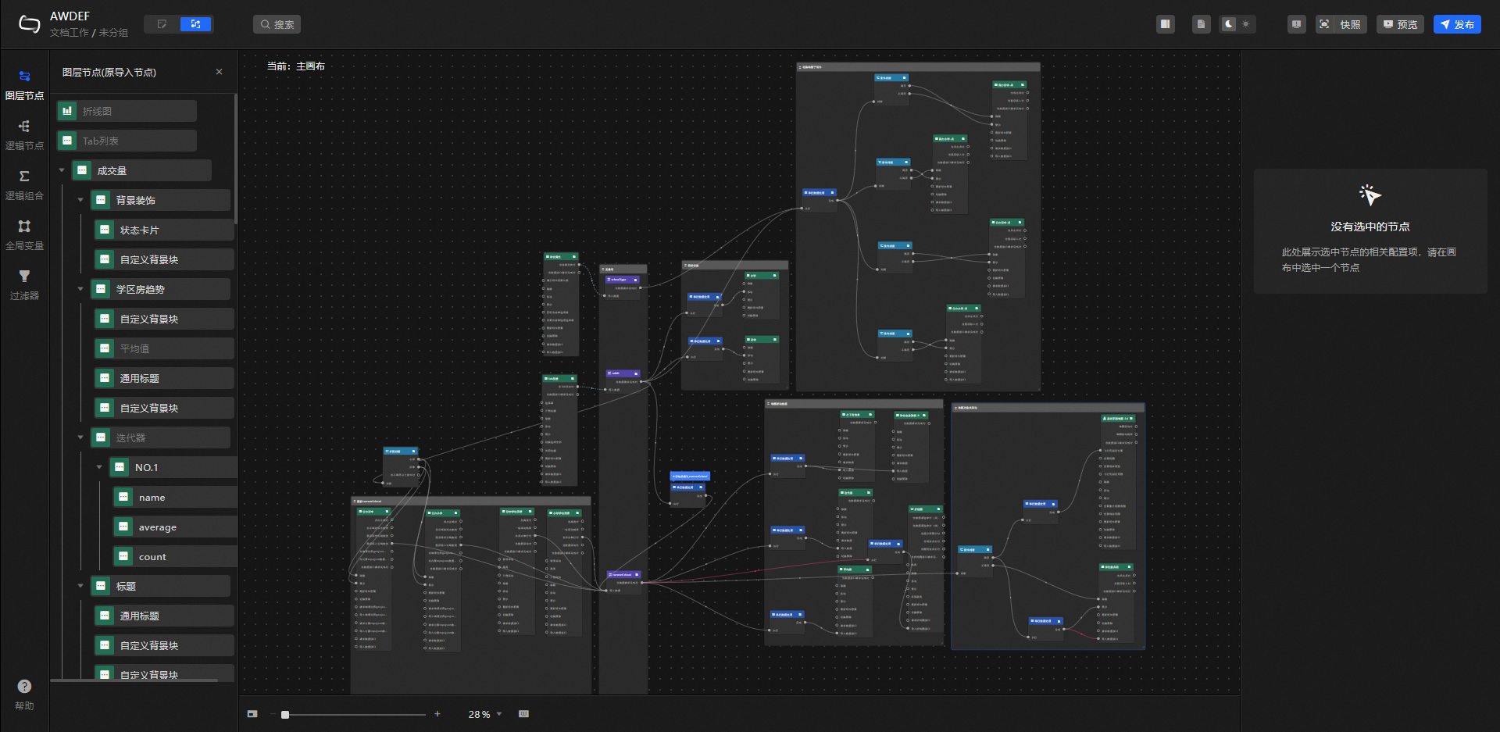The image size is (1500, 732).
Task: Click the layer panel horizontal scrollbar
Action: click(134, 680)
